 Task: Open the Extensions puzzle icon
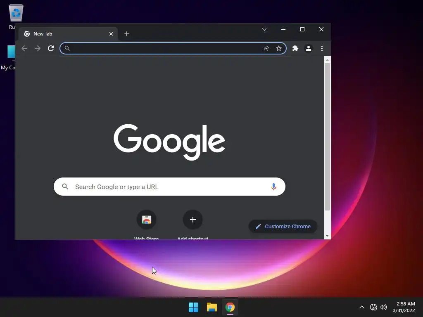tap(295, 48)
